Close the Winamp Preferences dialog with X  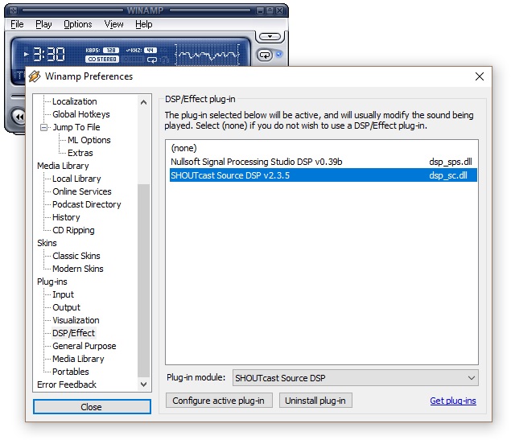pos(479,76)
